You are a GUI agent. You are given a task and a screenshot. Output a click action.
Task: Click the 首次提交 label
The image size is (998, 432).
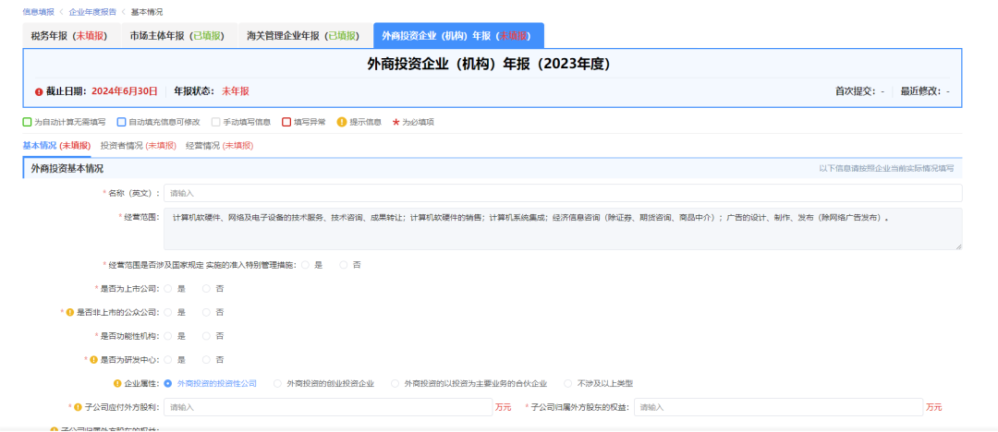coord(856,91)
